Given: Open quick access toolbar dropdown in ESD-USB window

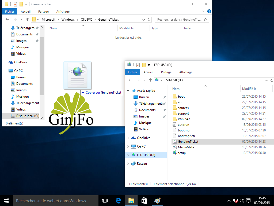Looking at the screenshot, I should [149, 65].
